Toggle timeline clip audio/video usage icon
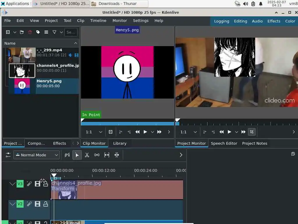 (67, 155)
